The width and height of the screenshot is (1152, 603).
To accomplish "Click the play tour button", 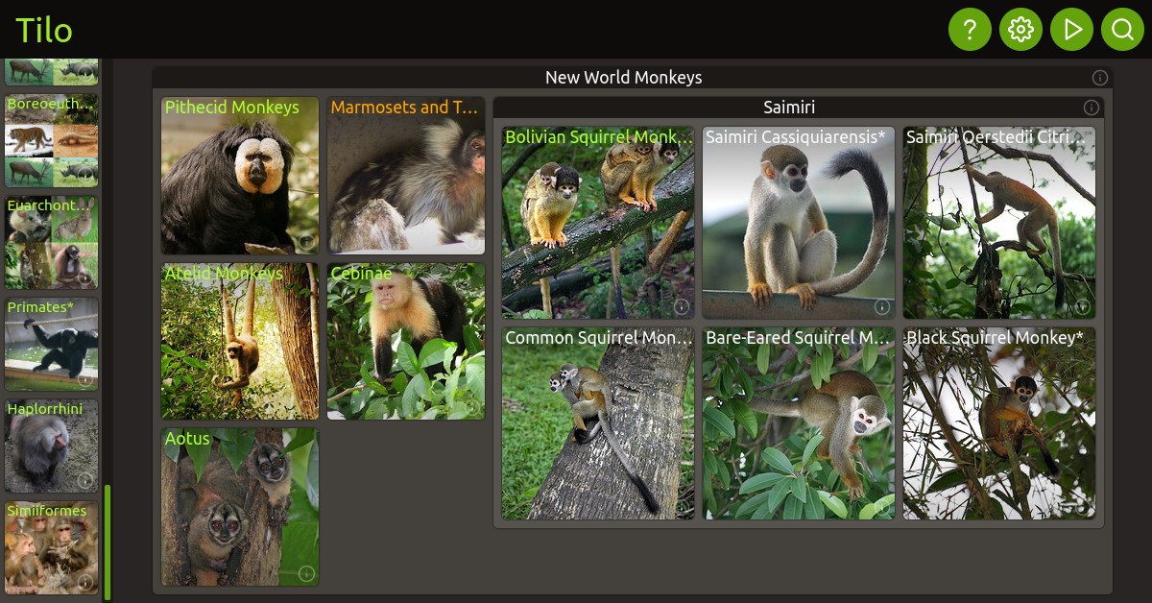I will point(1071,30).
